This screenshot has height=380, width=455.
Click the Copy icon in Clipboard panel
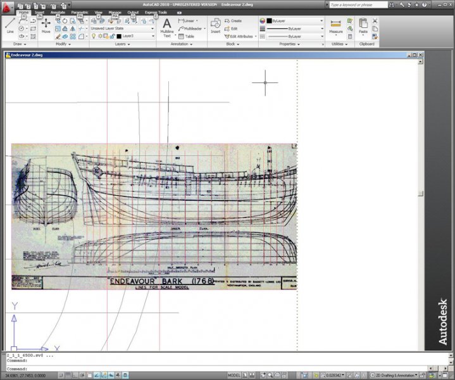(x=375, y=28)
